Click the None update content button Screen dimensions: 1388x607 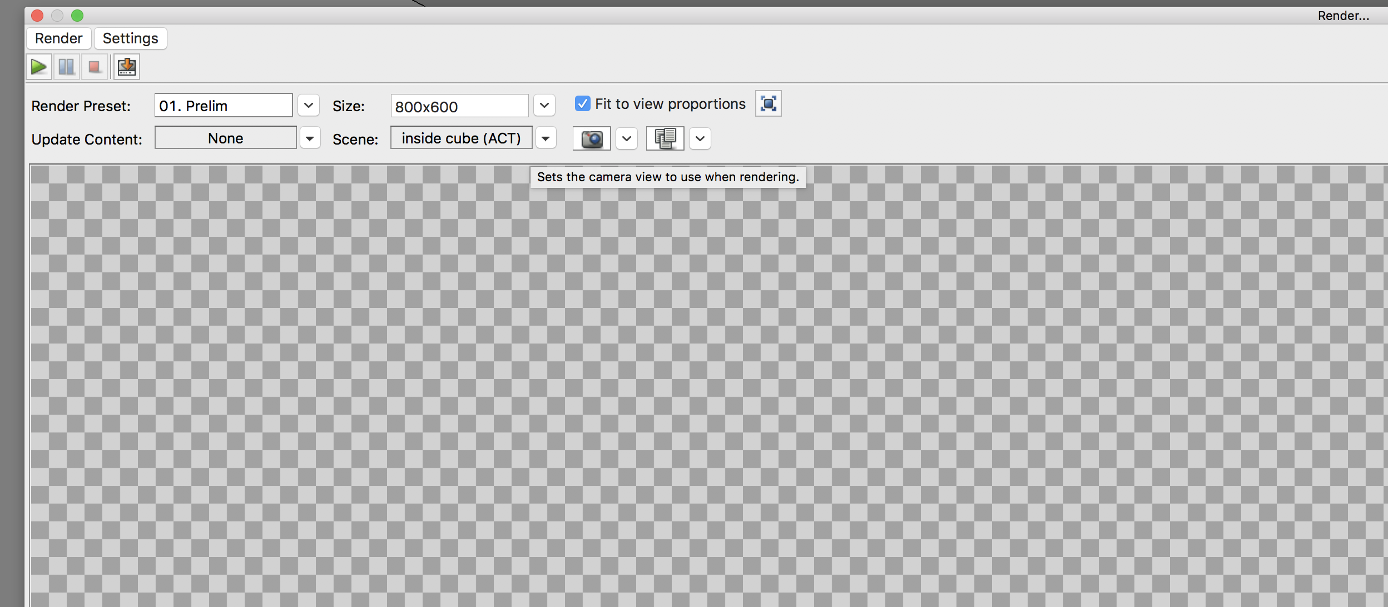tap(226, 138)
